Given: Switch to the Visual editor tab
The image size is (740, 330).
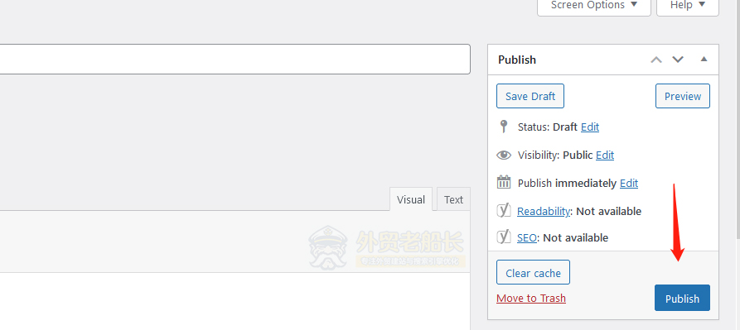Looking at the screenshot, I should coord(410,199).
